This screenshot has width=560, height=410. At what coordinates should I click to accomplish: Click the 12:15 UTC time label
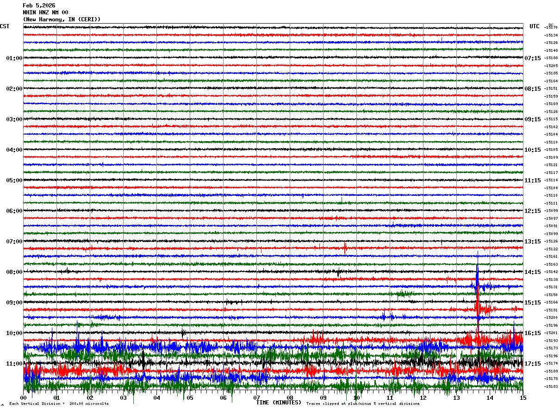click(x=533, y=211)
